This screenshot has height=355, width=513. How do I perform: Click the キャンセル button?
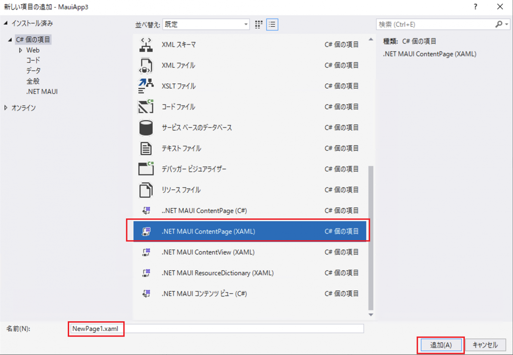(486, 345)
